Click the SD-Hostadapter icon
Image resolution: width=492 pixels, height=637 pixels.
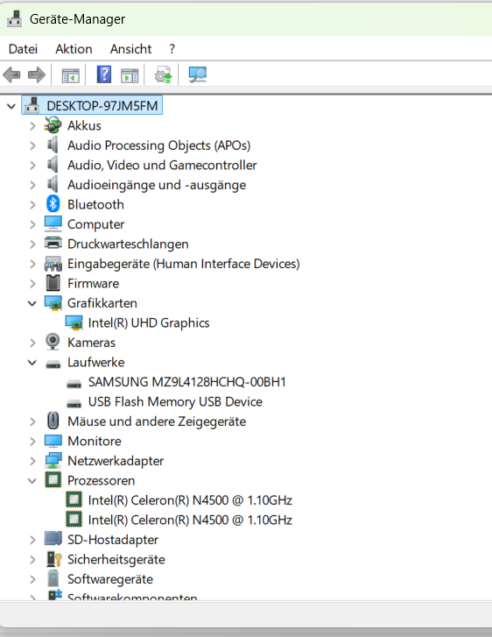click(53, 539)
